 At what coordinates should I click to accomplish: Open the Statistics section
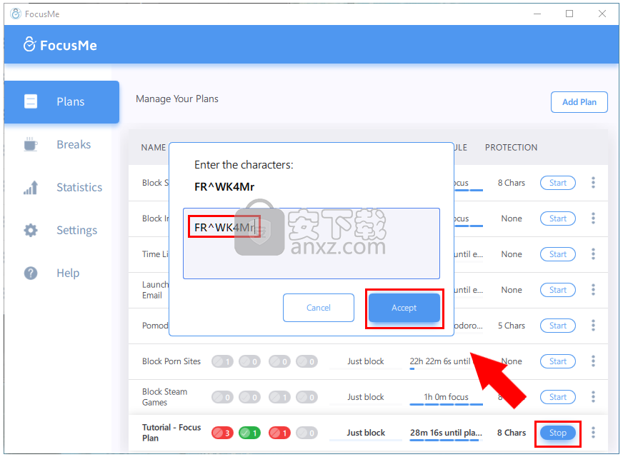61,187
